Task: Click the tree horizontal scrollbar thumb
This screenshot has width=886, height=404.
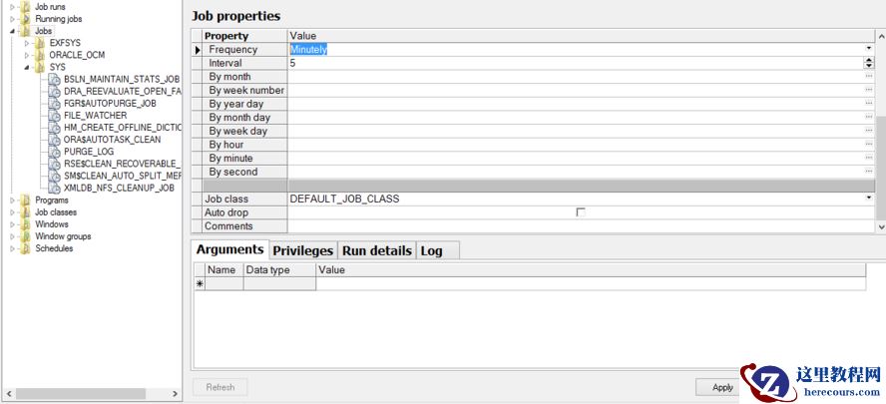Action: [79, 393]
